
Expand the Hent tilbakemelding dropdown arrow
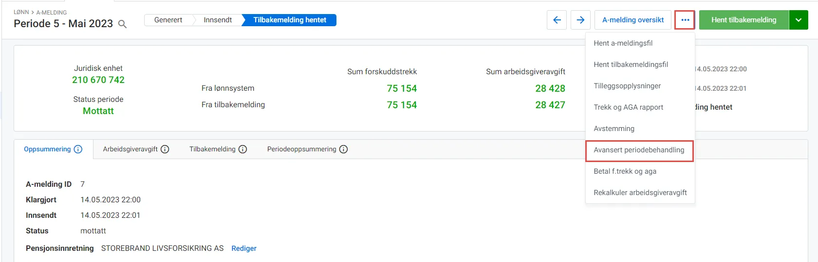[799, 20]
